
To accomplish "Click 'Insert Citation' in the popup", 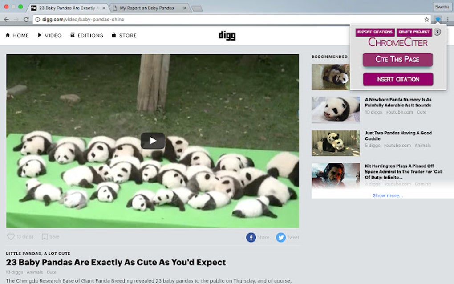I will pos(397,79).
